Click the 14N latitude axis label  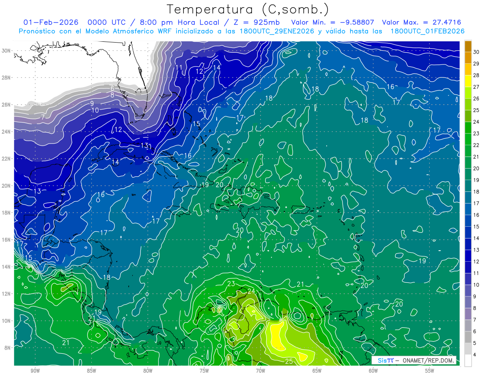(x=6, y=266)
